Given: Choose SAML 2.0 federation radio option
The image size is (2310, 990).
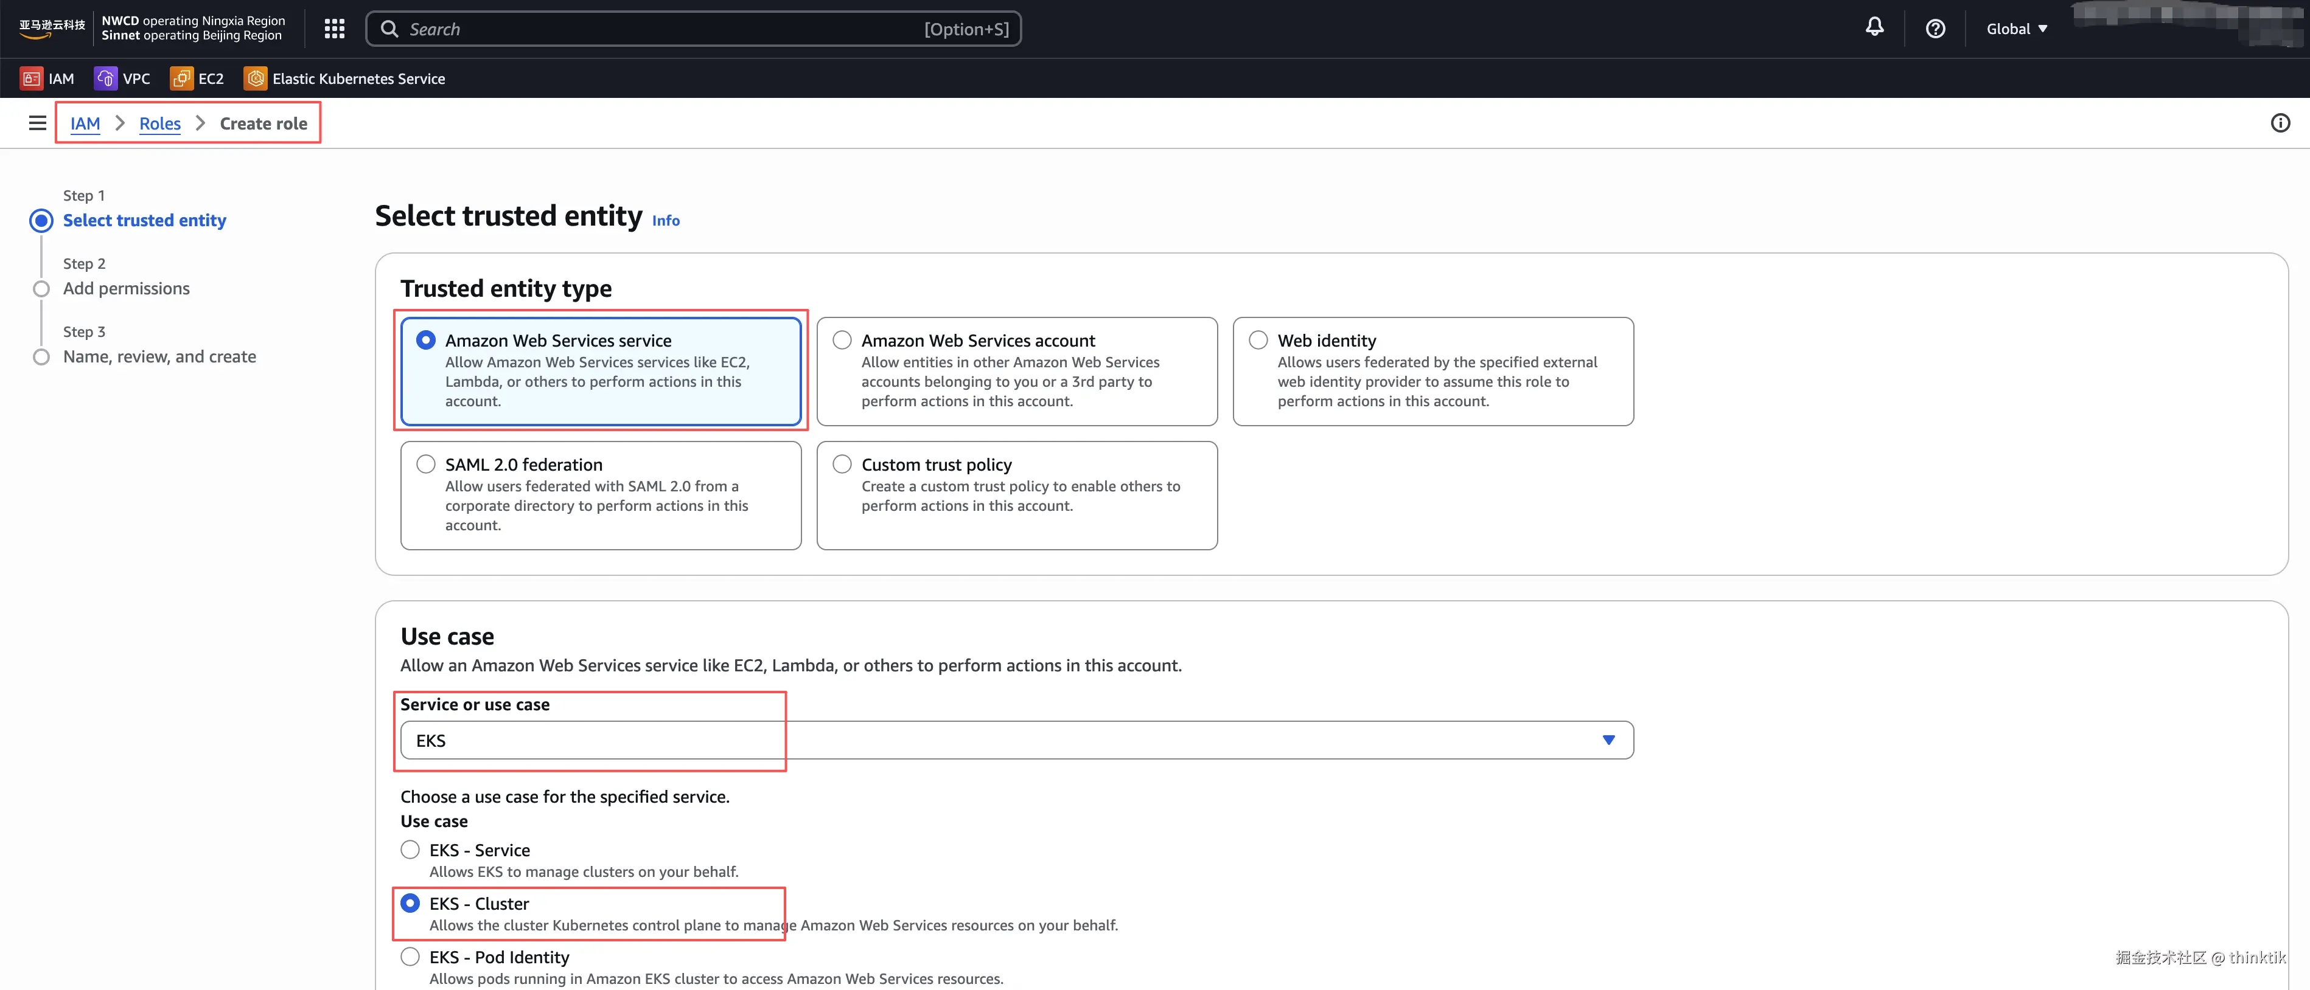Looking at the screenshot, I should 426,464.
